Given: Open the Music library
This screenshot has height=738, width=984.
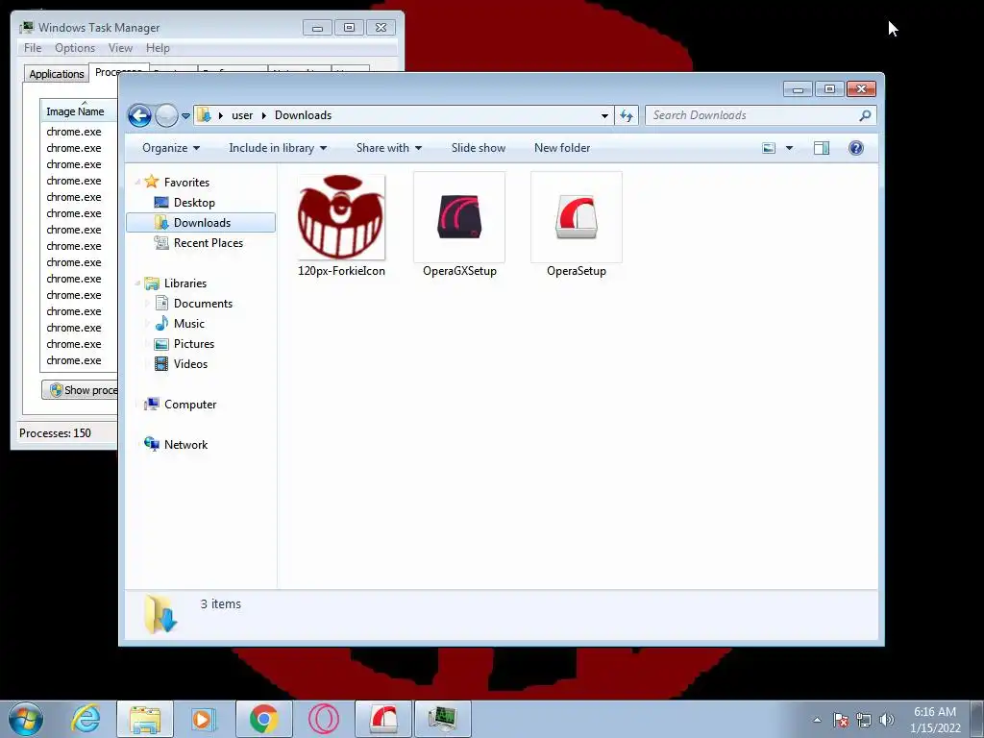Looking at the screenshot, I should [189, 324].
